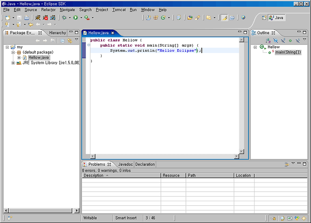Click the Location column header
The height and width of the screenshot is (223, 311).
click(x=244, y=176)
